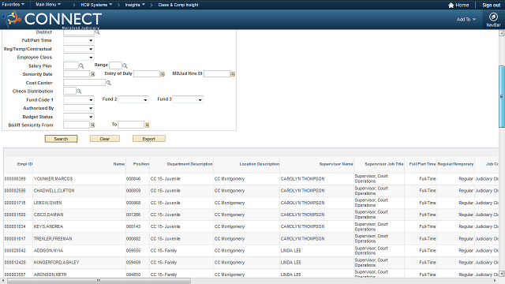Open Check Distribution lookup magnifier

click(79, 92)
